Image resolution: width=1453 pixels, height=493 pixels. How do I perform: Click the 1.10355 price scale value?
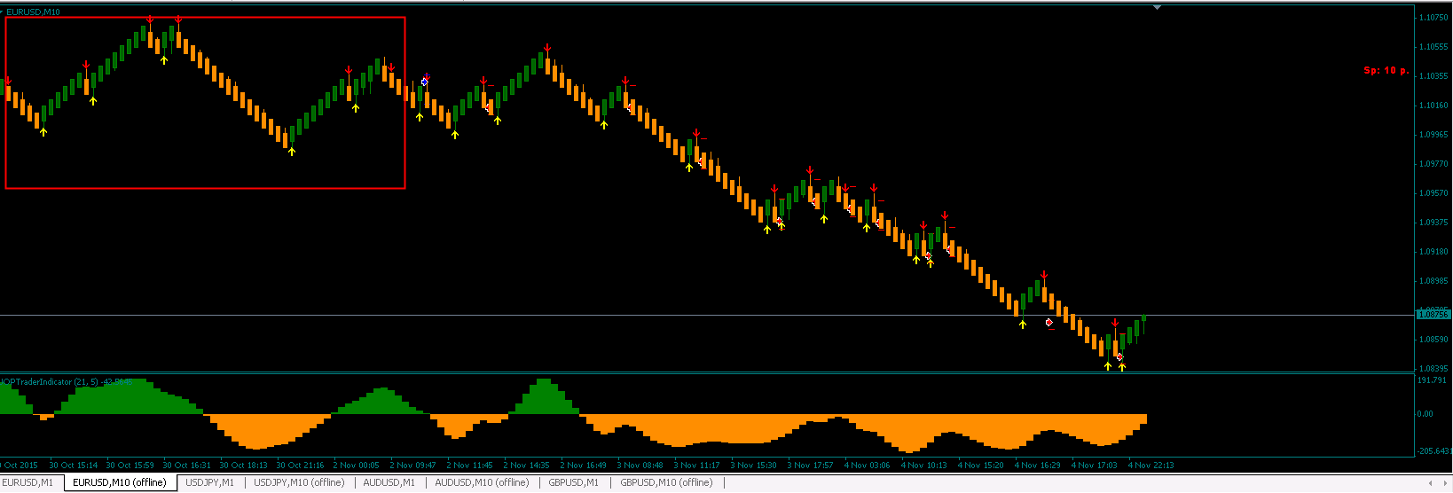1433,76
